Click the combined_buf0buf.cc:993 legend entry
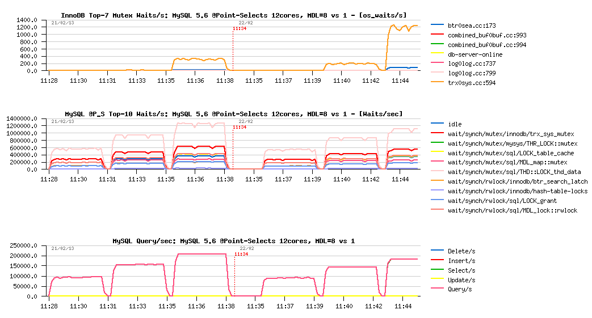Screen dimensions: 592x318 tap(487, 35)
